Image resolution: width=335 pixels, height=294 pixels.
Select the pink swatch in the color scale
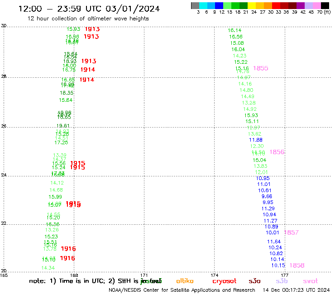click(x=316, y=5)
